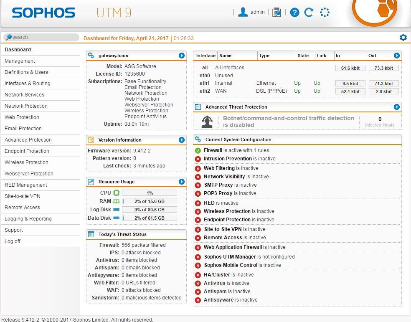
Task: Click the Log Disk drive icon
Action: (117, 209)
